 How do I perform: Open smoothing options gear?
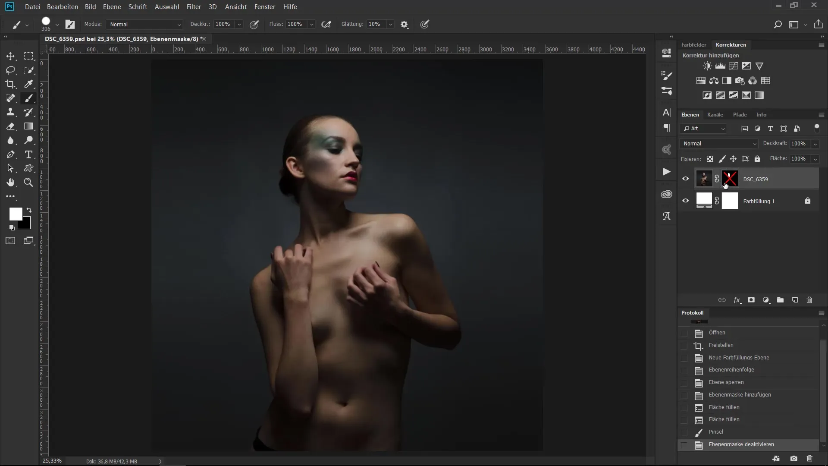coord(404,25)
